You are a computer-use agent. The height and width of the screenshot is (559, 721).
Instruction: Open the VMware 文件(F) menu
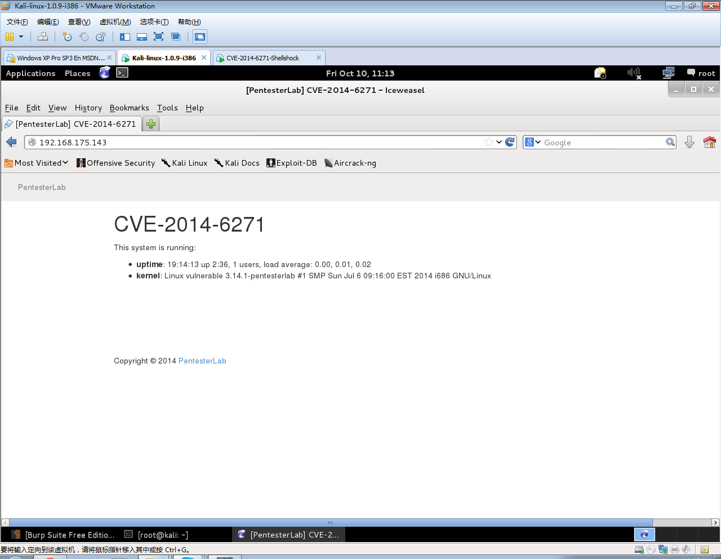(17, 22)
